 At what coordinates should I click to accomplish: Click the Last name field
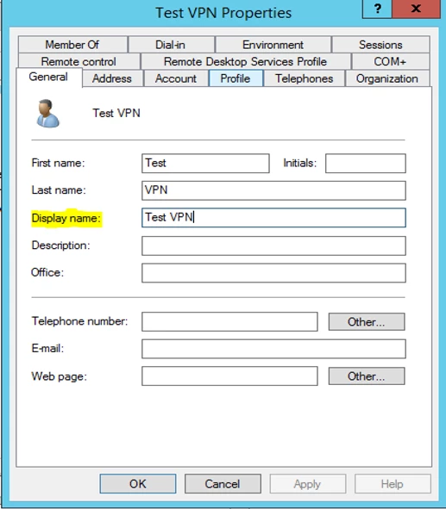point(273,190)
